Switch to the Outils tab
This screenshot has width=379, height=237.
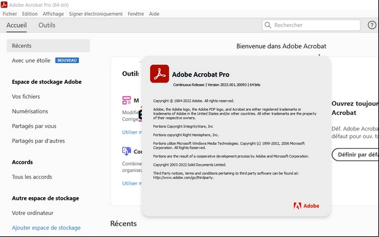click(x=47, y=25)
